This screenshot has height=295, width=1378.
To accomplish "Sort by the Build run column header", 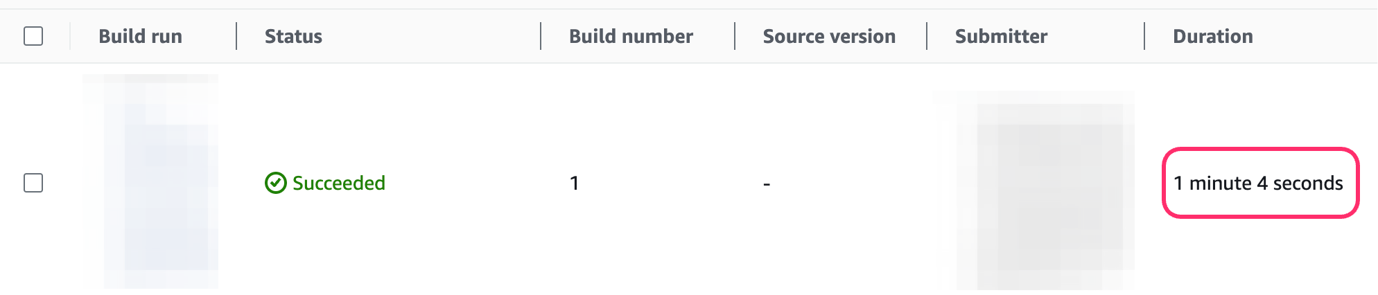I will tap(140, 36).
